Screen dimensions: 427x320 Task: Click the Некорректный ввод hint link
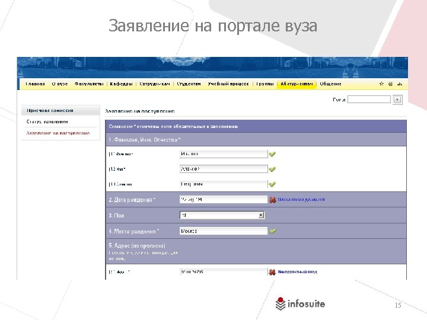click(297, 271)
